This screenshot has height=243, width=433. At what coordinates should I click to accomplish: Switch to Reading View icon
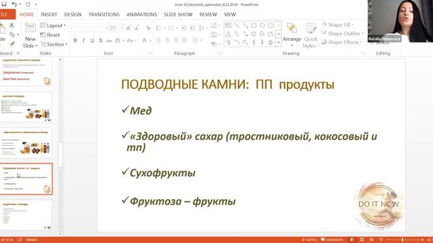tap(371, 240)
